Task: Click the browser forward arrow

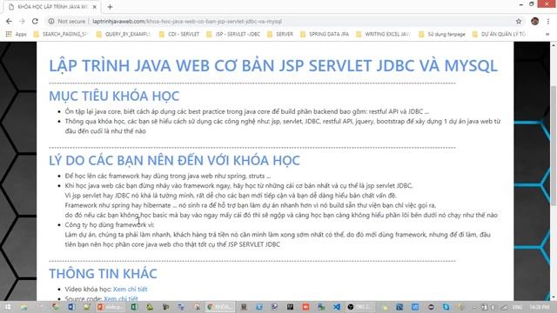Action: point(22,21)
